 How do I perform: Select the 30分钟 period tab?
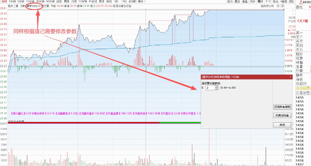pyautogui.click(x=40, y=1)
